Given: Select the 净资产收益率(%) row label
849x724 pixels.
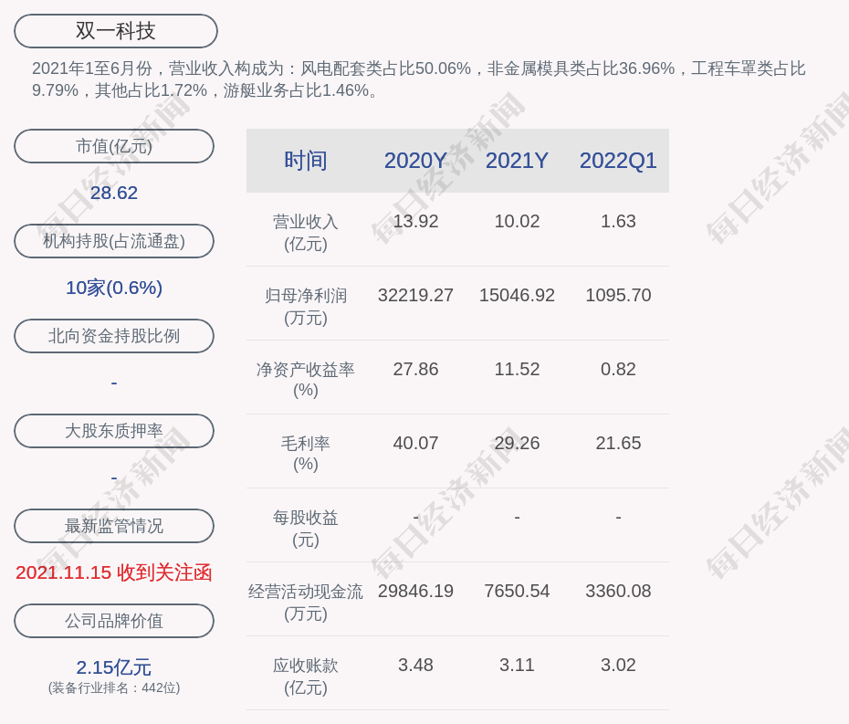Looking at the screenshot, I should click(305, 380).
